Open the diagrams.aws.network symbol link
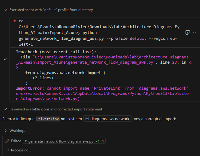This screenshot has width=200, height=156. click(x=110, y=119)
